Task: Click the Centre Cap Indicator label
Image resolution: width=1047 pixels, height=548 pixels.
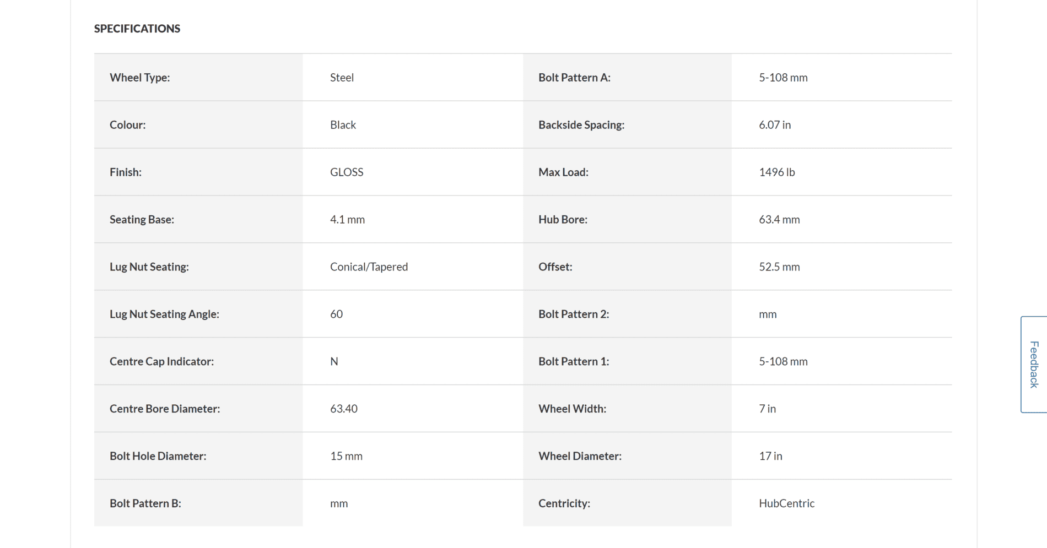Action: 161,362
